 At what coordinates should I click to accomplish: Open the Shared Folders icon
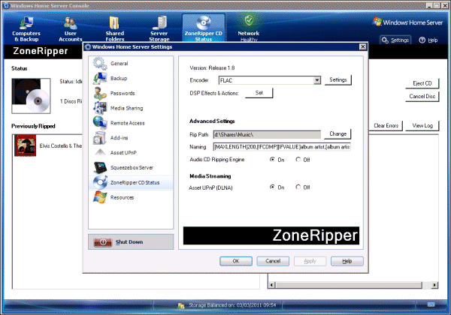pyautogui.click(x=114, y=23)
